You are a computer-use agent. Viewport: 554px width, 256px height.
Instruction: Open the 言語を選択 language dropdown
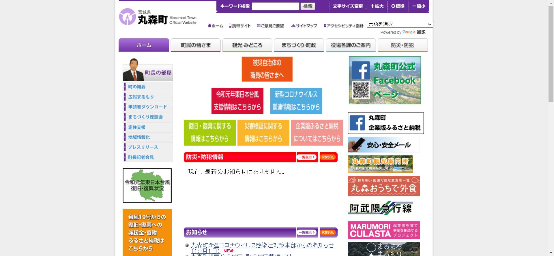[400, 24]
